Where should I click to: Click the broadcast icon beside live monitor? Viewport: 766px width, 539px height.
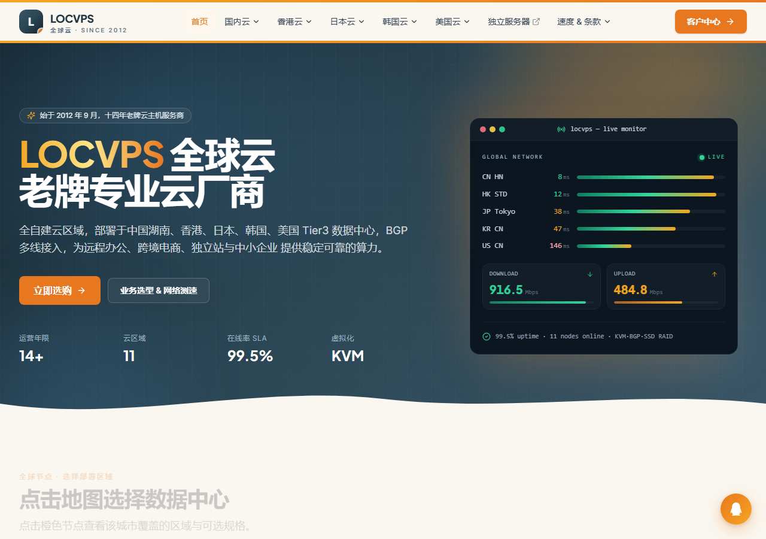click(x=561, y=129)
